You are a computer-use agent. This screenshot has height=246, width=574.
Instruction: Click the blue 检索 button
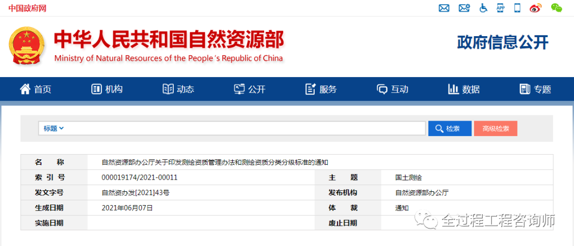pos(450,129)
